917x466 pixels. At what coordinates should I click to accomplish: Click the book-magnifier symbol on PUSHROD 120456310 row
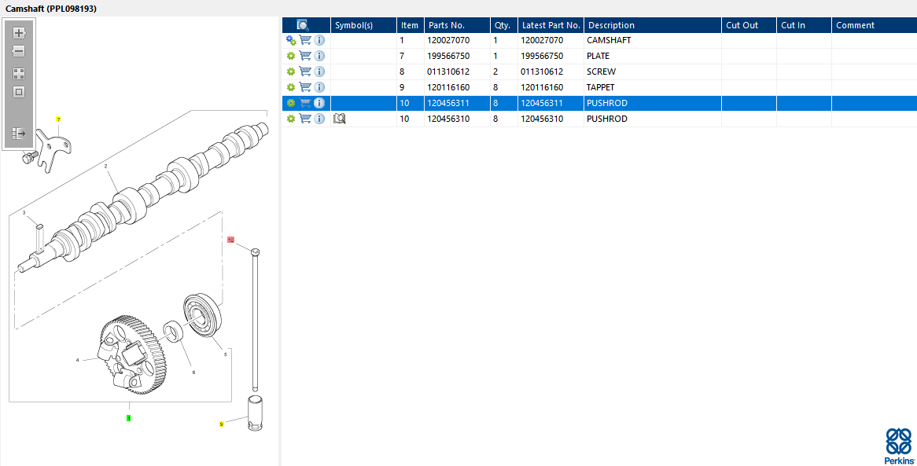point(339,119)
